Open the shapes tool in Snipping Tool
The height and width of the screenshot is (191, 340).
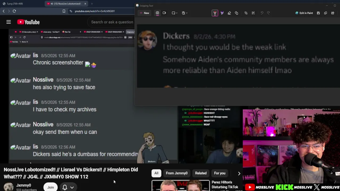pyautogui.click(x=236, y=13)
